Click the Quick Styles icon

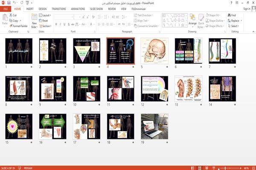[x=201, y=17]
